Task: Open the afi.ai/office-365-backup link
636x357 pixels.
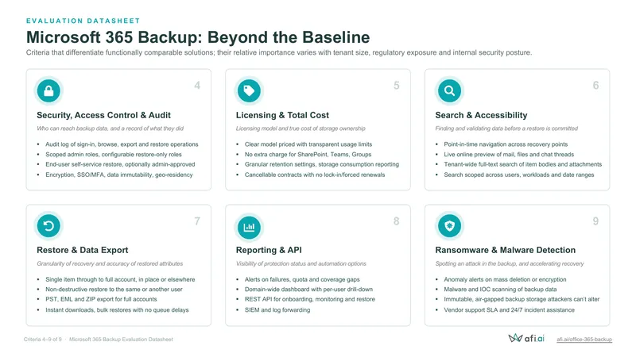Action: click(584, 340)
